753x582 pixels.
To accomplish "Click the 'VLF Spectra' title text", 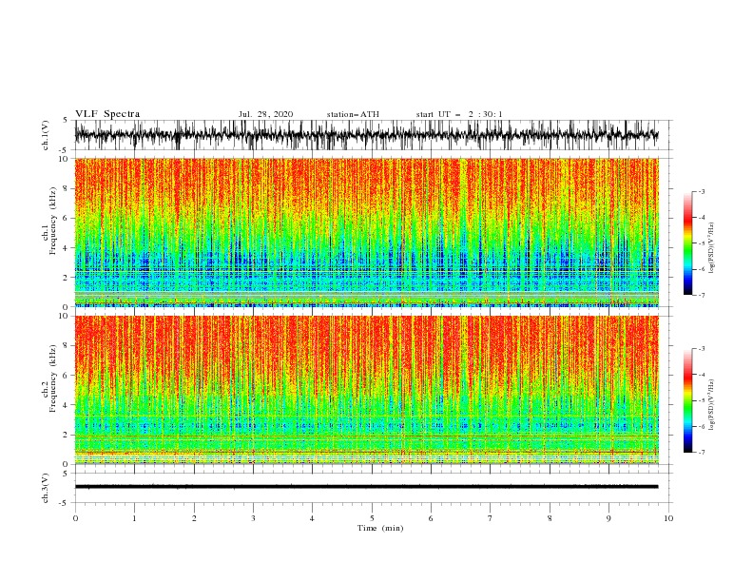I will (x=107, y=114).
